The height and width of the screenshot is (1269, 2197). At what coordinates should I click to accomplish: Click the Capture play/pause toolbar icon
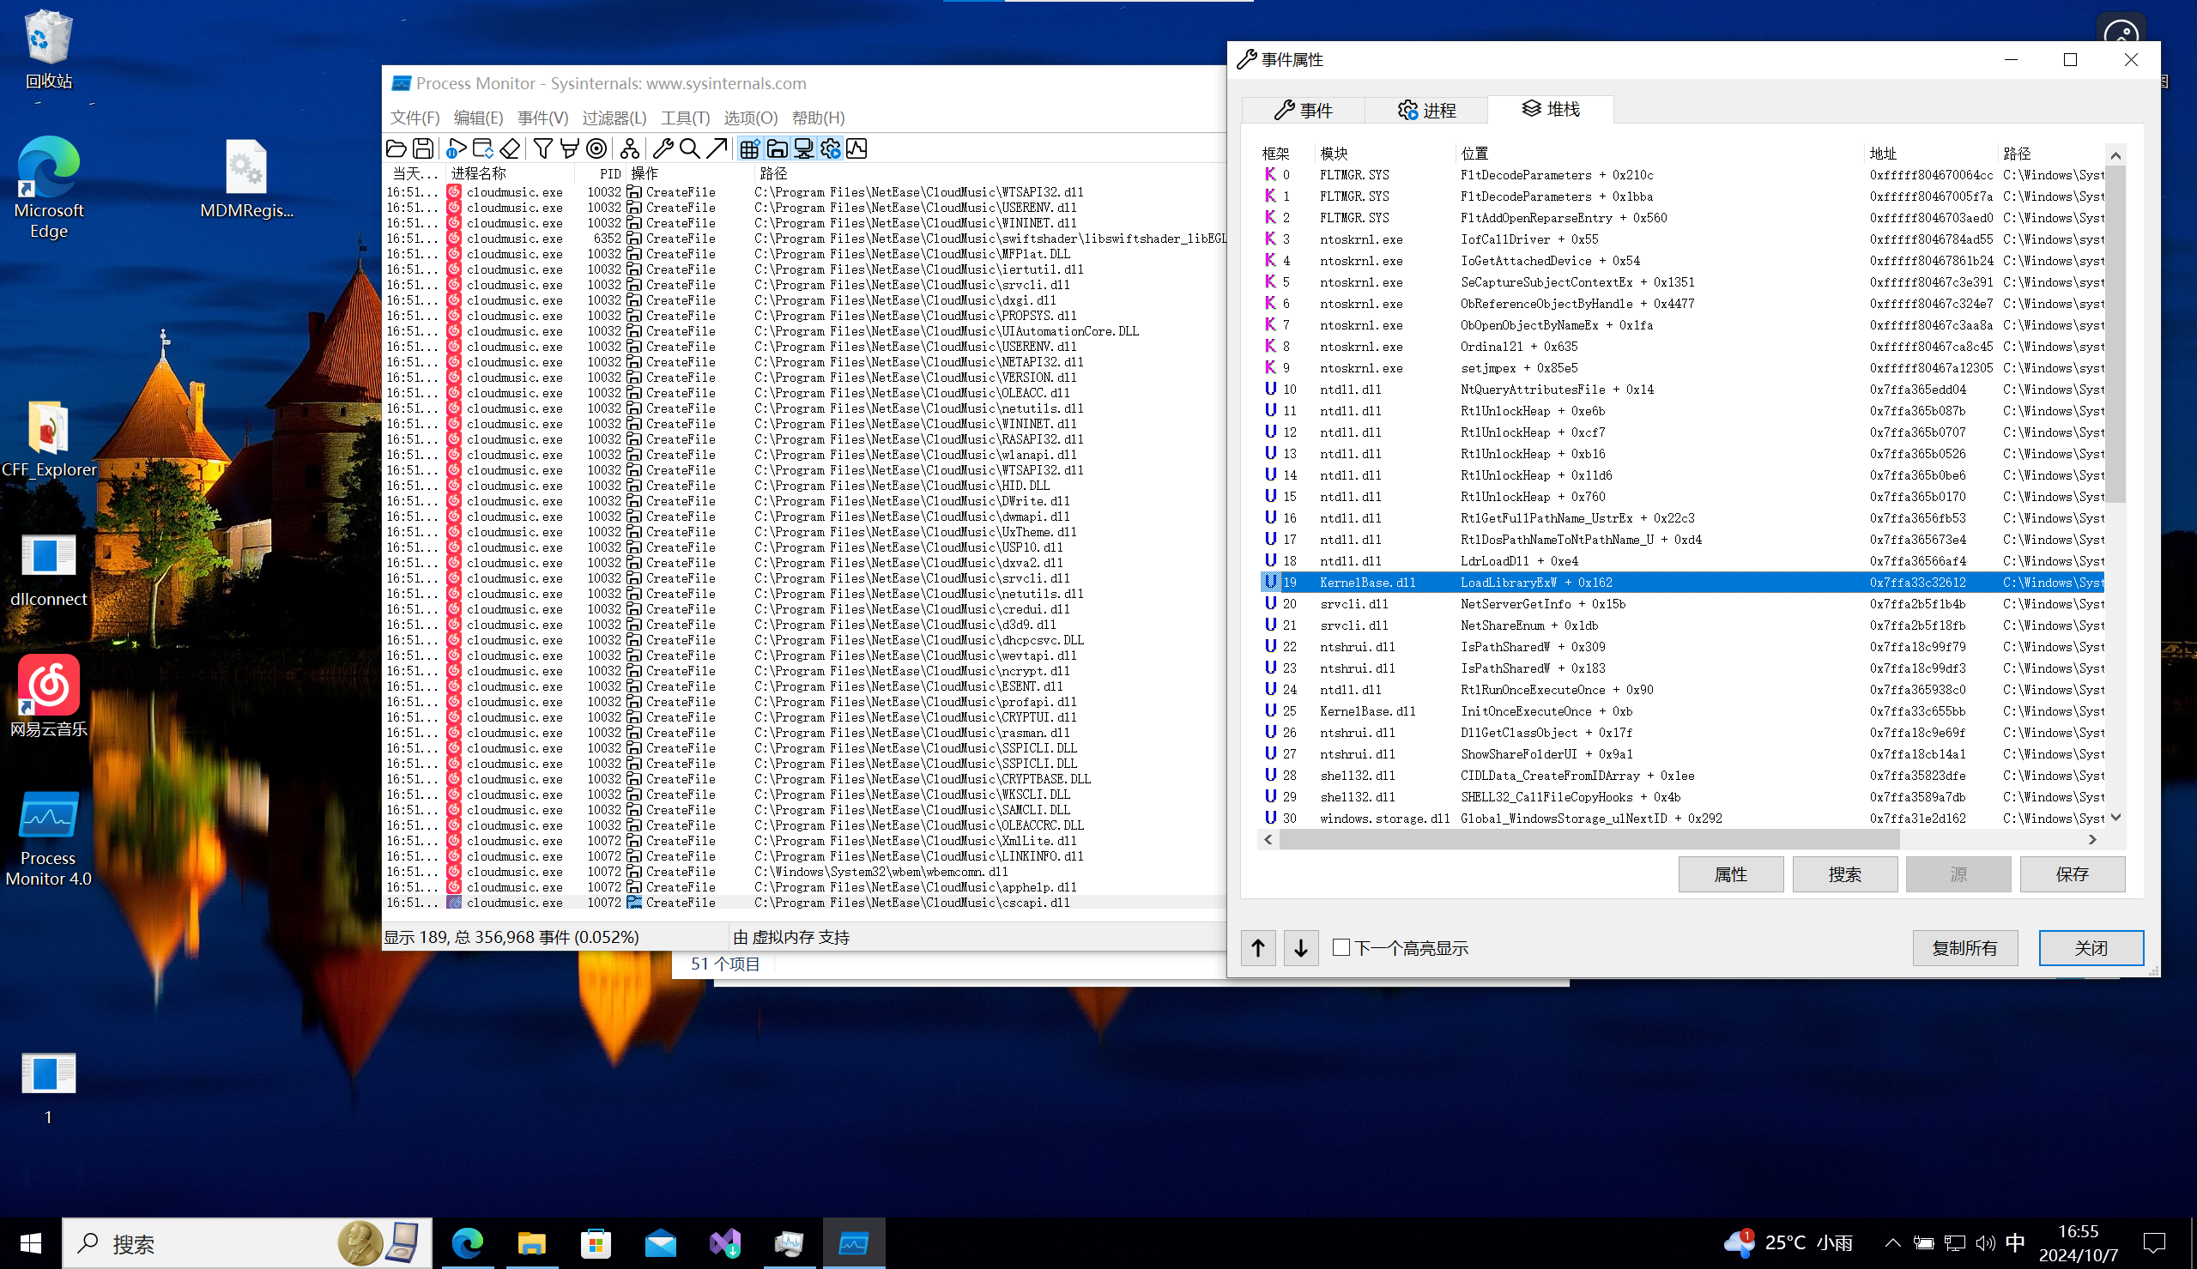[456, 149]
